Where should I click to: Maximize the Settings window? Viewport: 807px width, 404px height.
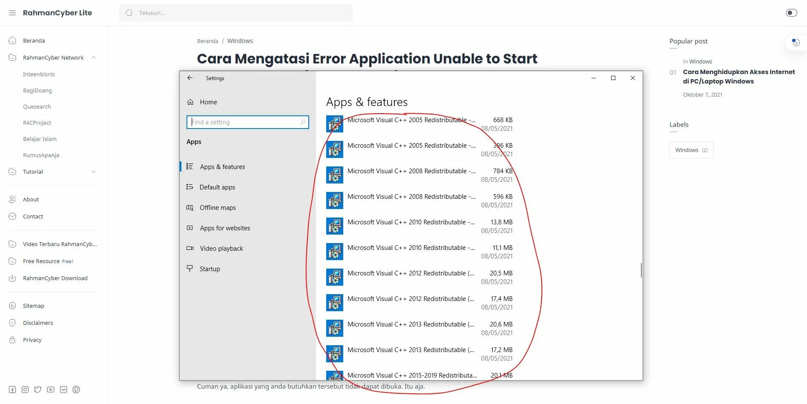click(x=613, y=78)
